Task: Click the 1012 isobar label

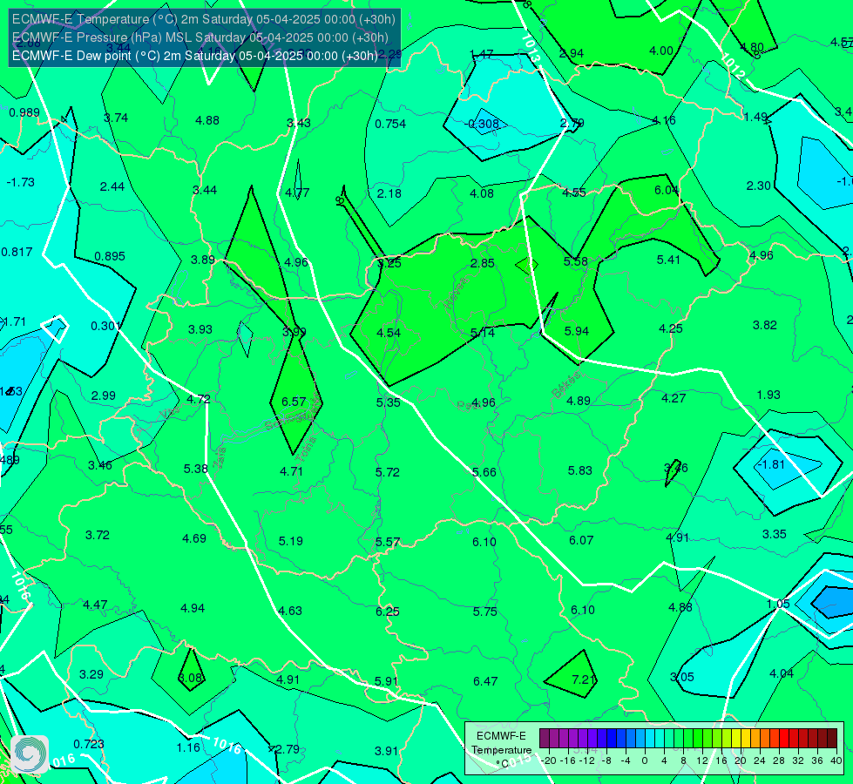Action: click(x=734, y=64)
